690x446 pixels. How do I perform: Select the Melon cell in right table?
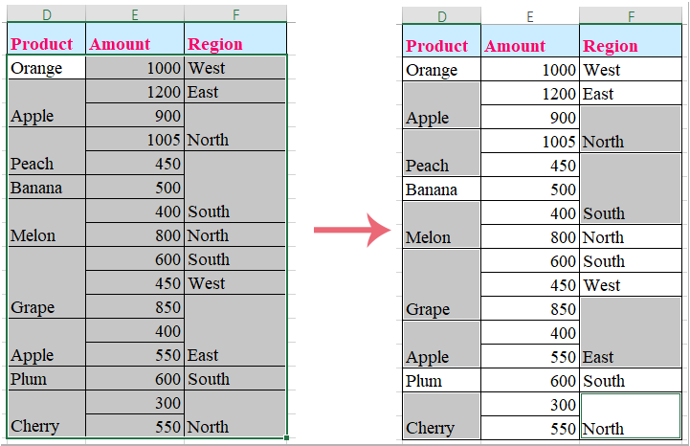[441, 226]
